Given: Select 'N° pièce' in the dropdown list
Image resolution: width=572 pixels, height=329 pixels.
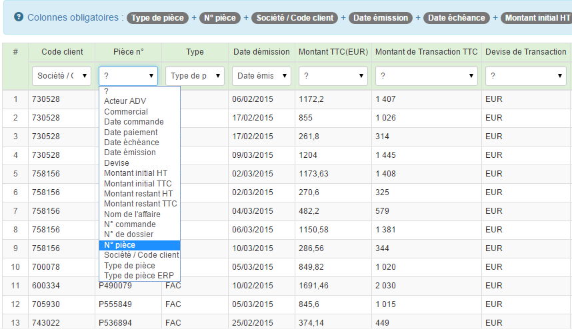Looking at the screenshot, I should (119, 245).
